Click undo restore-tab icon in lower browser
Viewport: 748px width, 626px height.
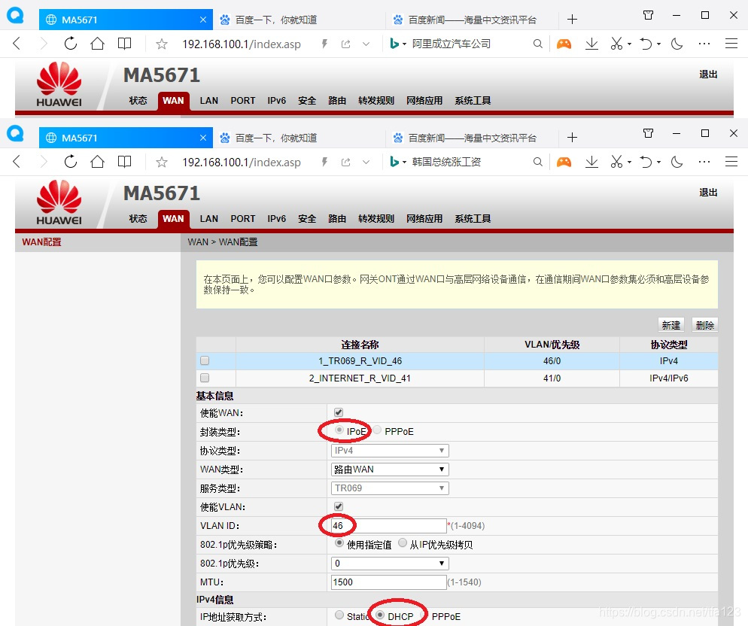tap(646, 163)
